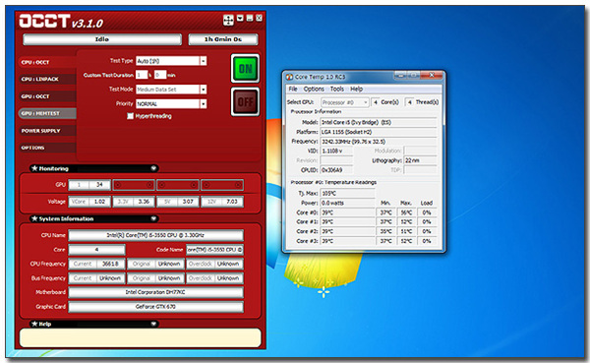Open the Options menu in Core Temp
This screenshot has width=590, height=363.
(x=314, y=89)
